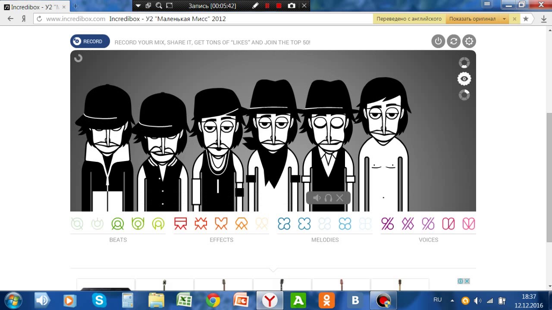Image resolution: width=552 pixels, height=310 pixels.
Task: Select the first purple Voices icon
Action: [x=388, y=224]
